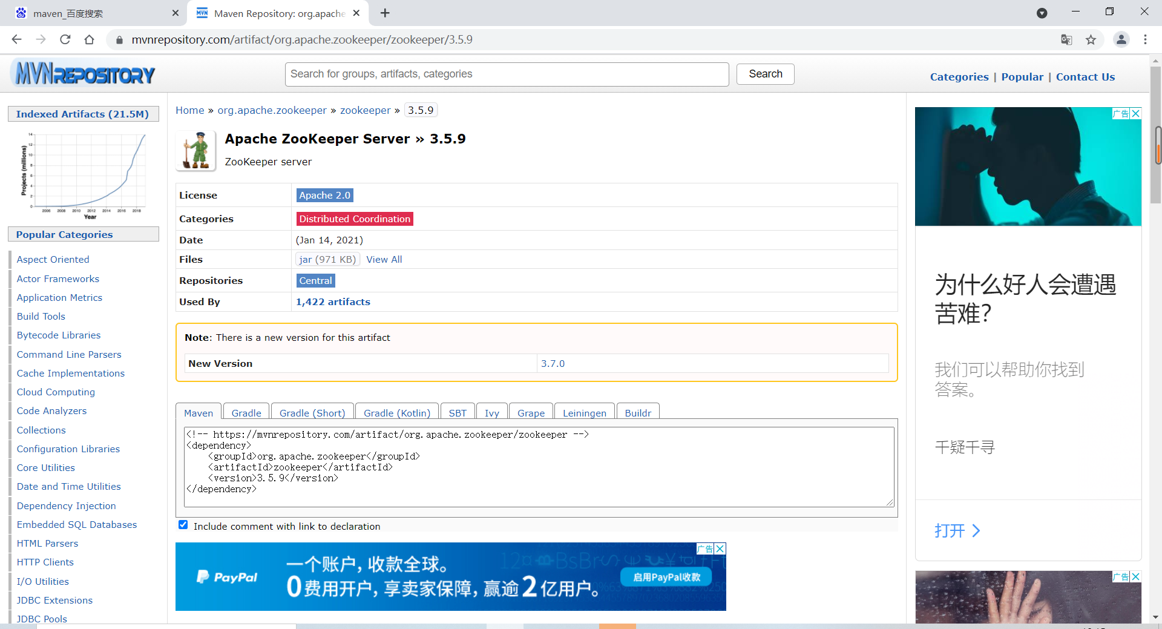Open Actor Frameworks category
The width and height of the screenshot is (1162, 629).
click(58, 278)
